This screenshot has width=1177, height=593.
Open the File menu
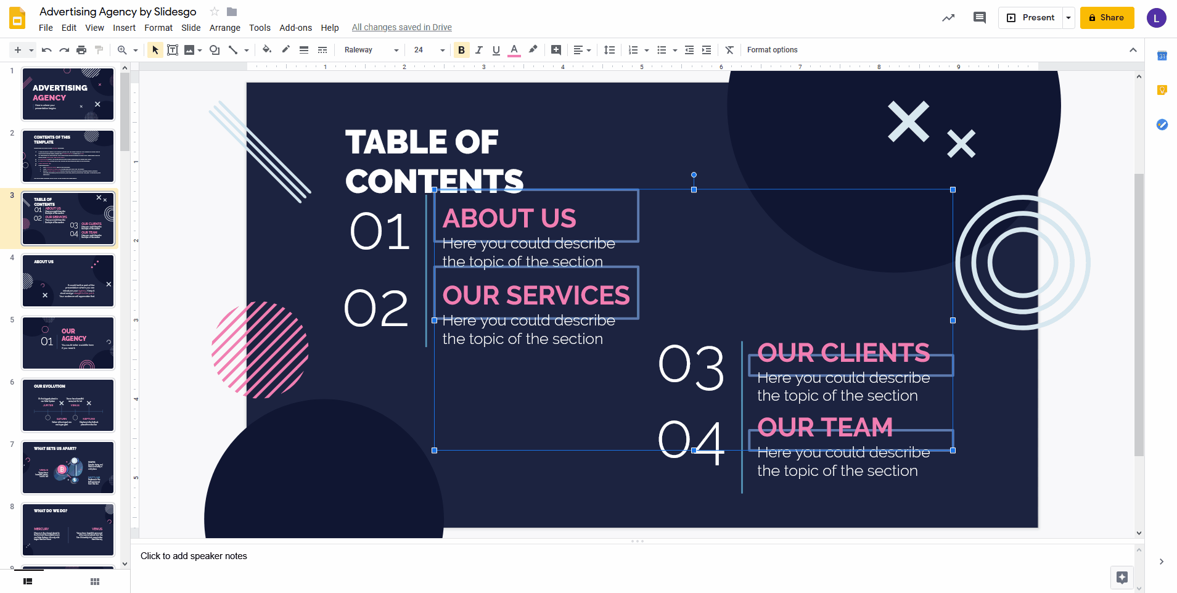46,28
